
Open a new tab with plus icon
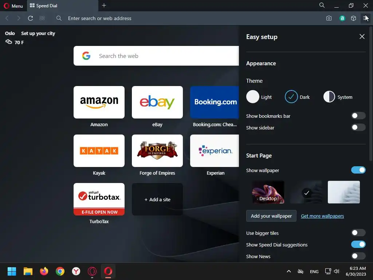104,5
